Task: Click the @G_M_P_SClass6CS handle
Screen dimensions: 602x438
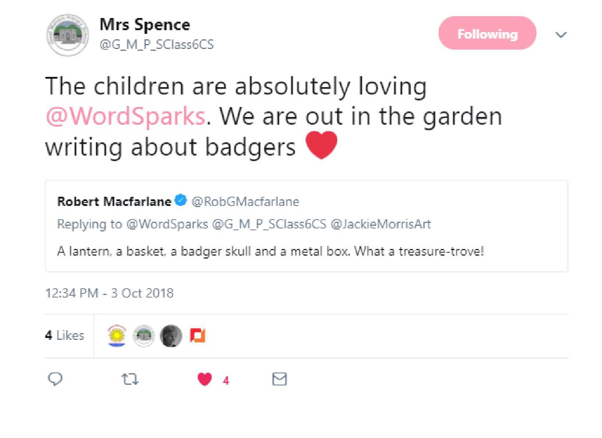Action: [156, 44]
